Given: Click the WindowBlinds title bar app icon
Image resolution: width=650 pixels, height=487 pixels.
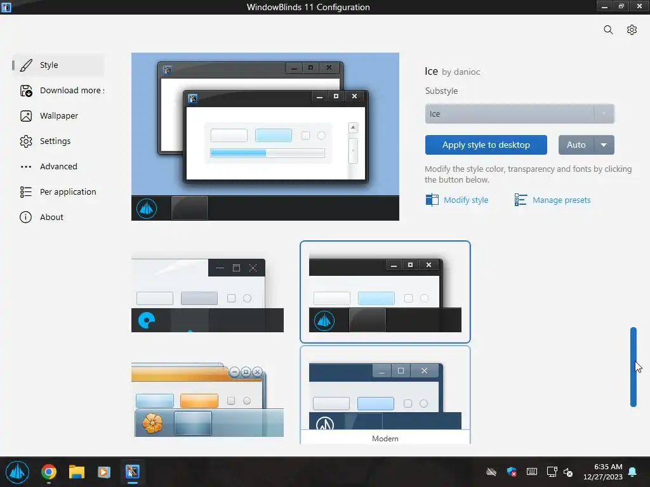Looking at the screenshot, I should click(x=6, y=7).
